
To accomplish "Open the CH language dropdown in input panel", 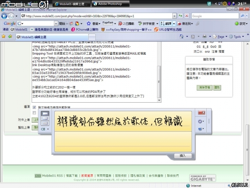I will coord(45,129).
